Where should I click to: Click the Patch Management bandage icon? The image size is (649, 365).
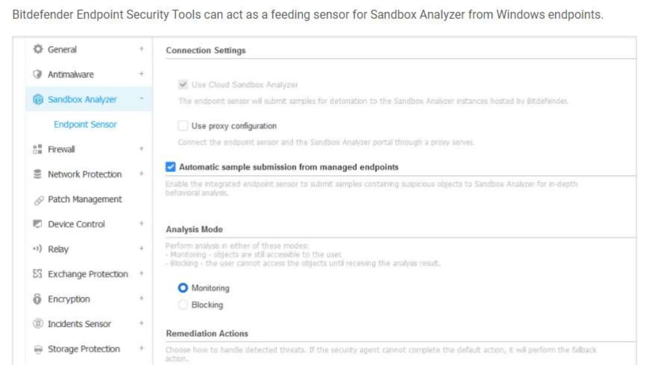click(38, 200)
